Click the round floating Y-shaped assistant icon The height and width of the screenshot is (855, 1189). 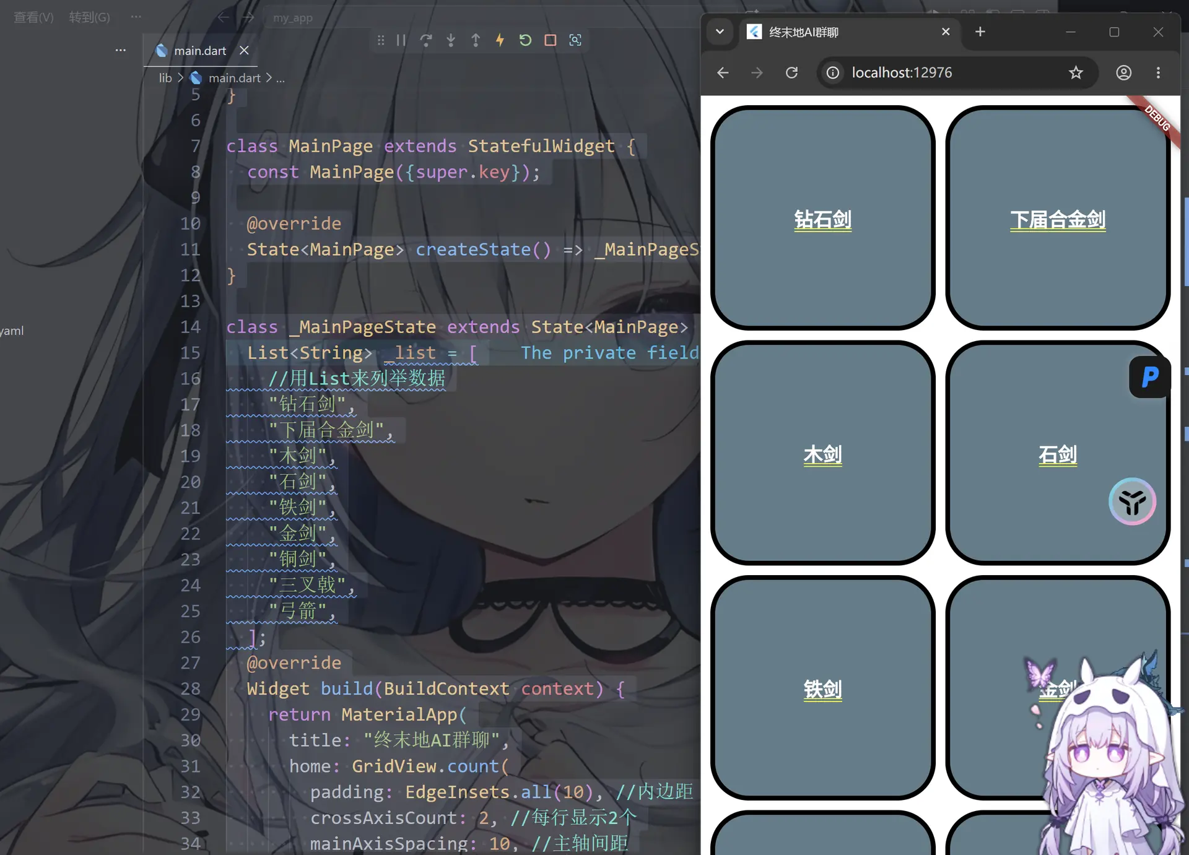[x=1133, y=501]
